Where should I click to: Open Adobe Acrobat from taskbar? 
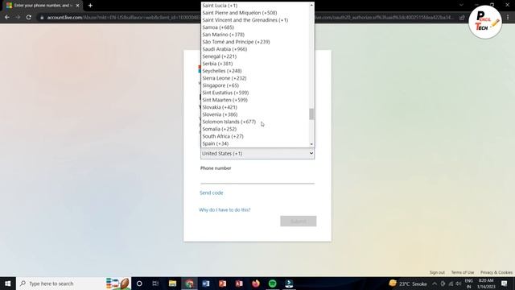[239, 284]
